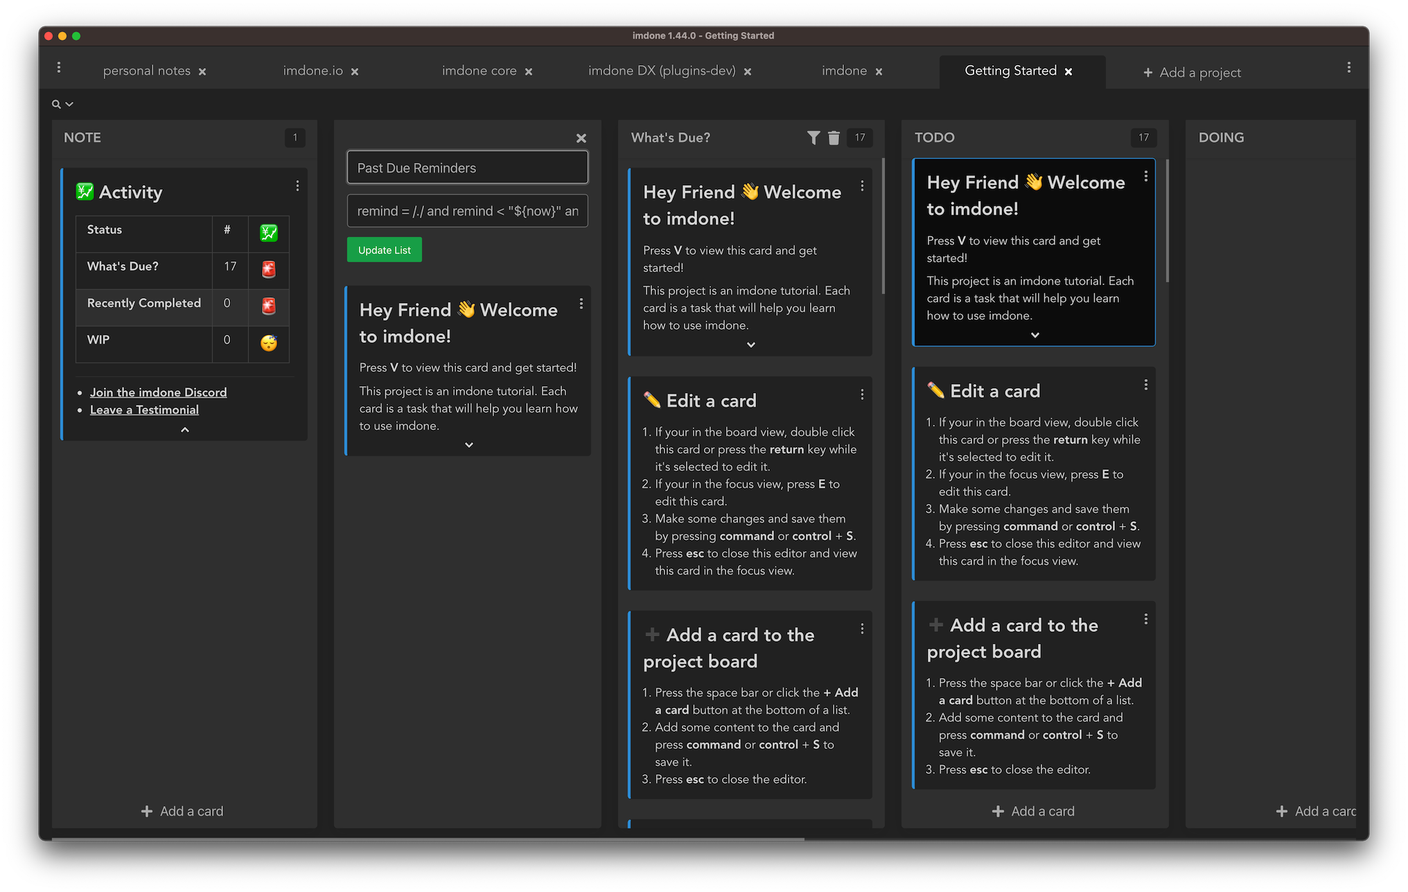1408x892 pixels.
Task: Select Edit a card heading in What's Due?
Action: click(x=711, y=401)
